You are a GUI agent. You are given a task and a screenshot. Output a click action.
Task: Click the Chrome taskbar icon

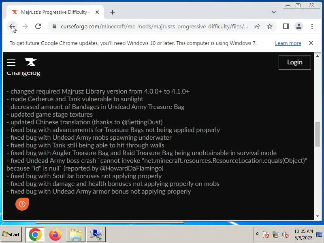35,234
